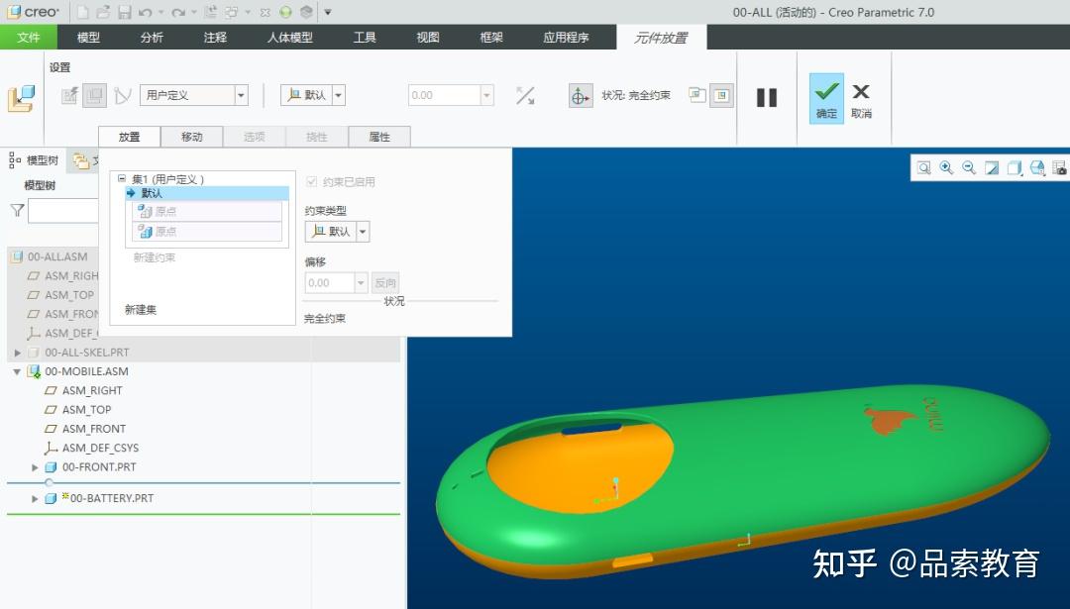The width and height of the screenshot is (1070, 609).
Task: Select the Zoom Out magnifier icon
Action: [968, 167]
